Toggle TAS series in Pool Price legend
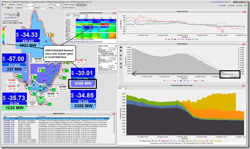The image size is (250, 149). (x=193, y=39)
